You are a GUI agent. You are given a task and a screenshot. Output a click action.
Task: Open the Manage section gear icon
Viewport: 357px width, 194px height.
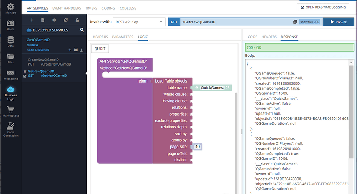(x=11, y=7)
